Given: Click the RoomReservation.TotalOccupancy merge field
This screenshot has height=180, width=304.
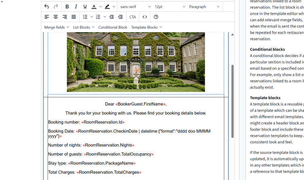Looking at the screenshot, I should 119,154.
